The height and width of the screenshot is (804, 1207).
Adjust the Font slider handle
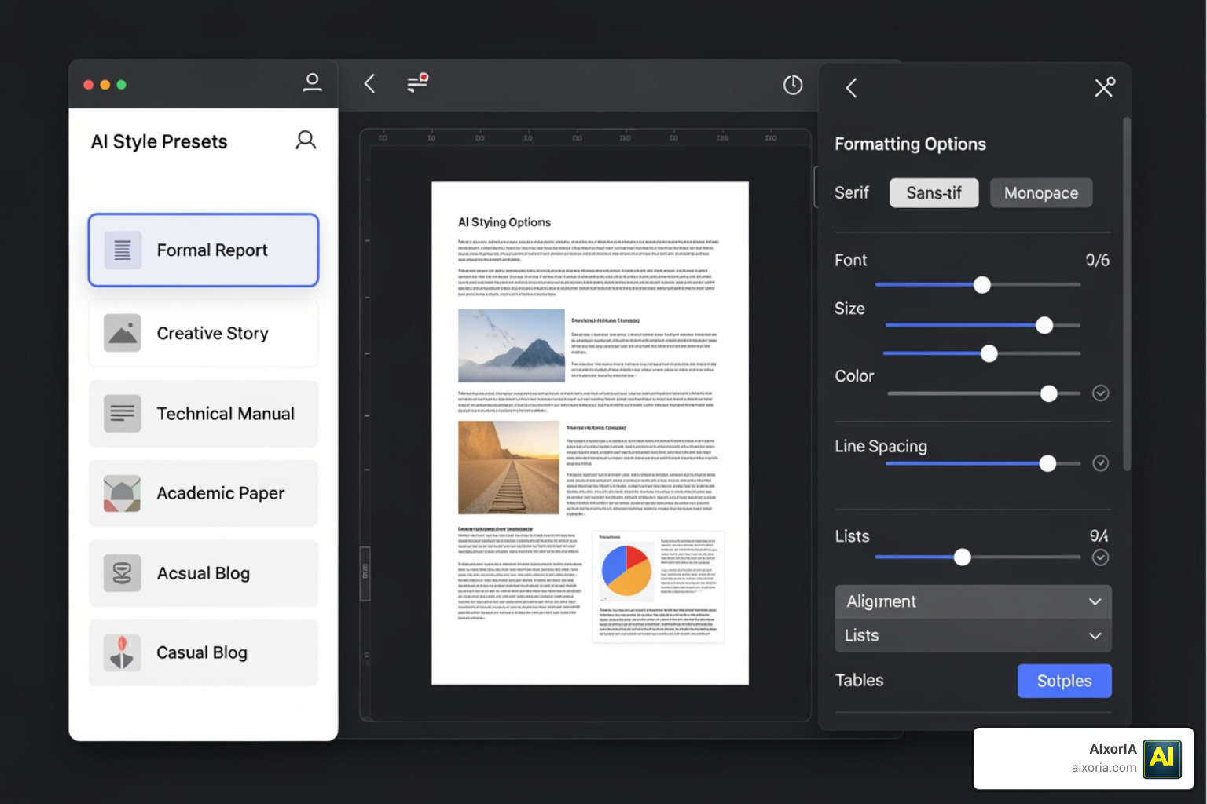(x=982, y=285)
